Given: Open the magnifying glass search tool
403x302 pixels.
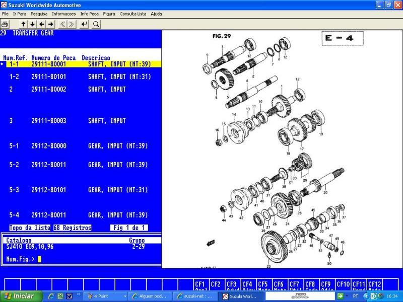Looking at the screenshot, I should tap(96, 24).
